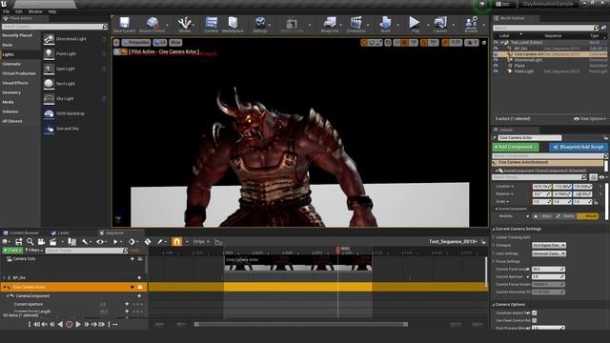The width and height of the screenshot is (610, 343).
Task: Open the File menu
Action: tap(7, 11)
